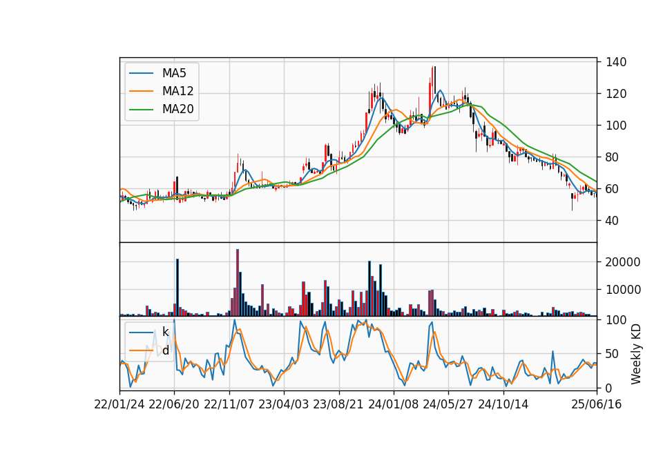Click the Weekly KD axis label
Image resolution: width=663 pixels, height=476 pixels.
pos(635,355)
